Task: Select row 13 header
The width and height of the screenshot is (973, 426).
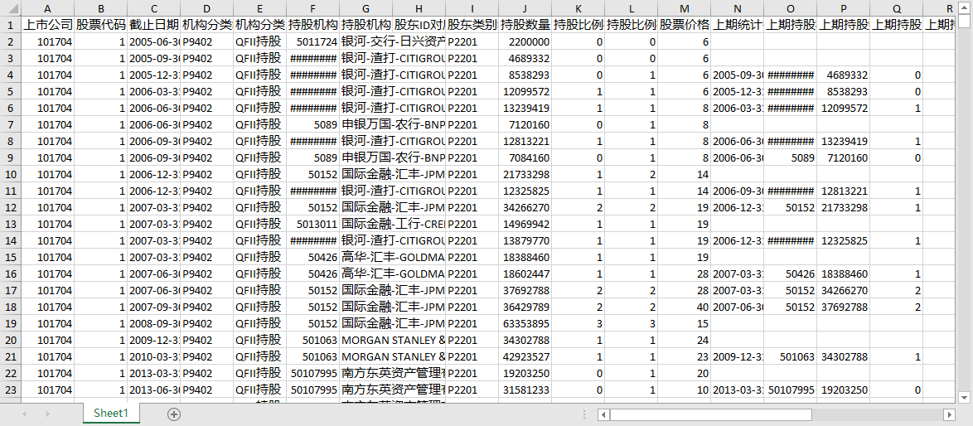Action: (11, 224)
